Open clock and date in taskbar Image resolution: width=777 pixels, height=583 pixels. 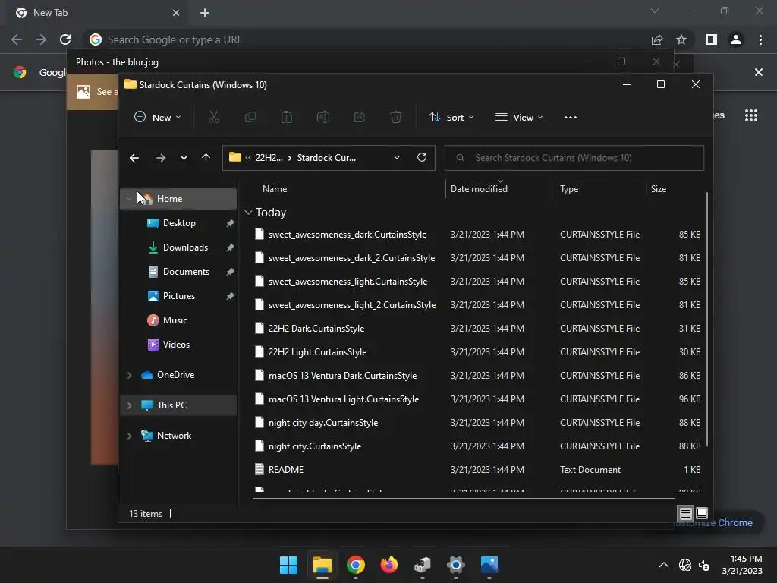pyautogui.click(x=742, y=565)
